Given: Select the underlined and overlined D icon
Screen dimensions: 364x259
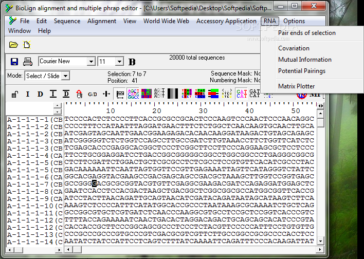Looking at the screenshot, I should [x=66, y=94].
